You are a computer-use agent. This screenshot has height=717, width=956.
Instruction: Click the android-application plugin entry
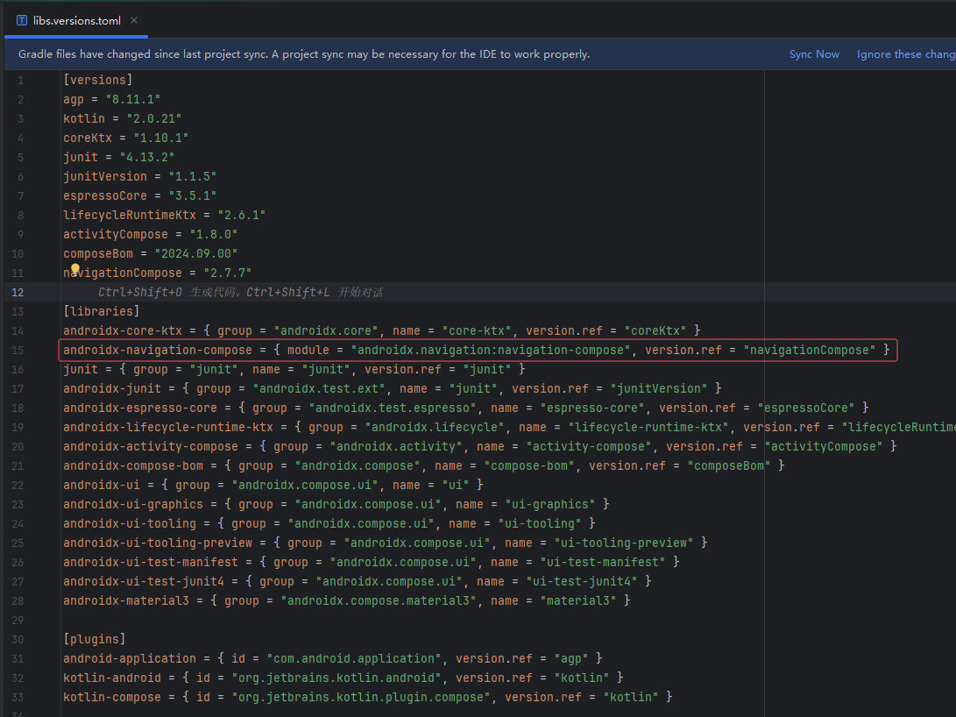(x=333, y=659)
